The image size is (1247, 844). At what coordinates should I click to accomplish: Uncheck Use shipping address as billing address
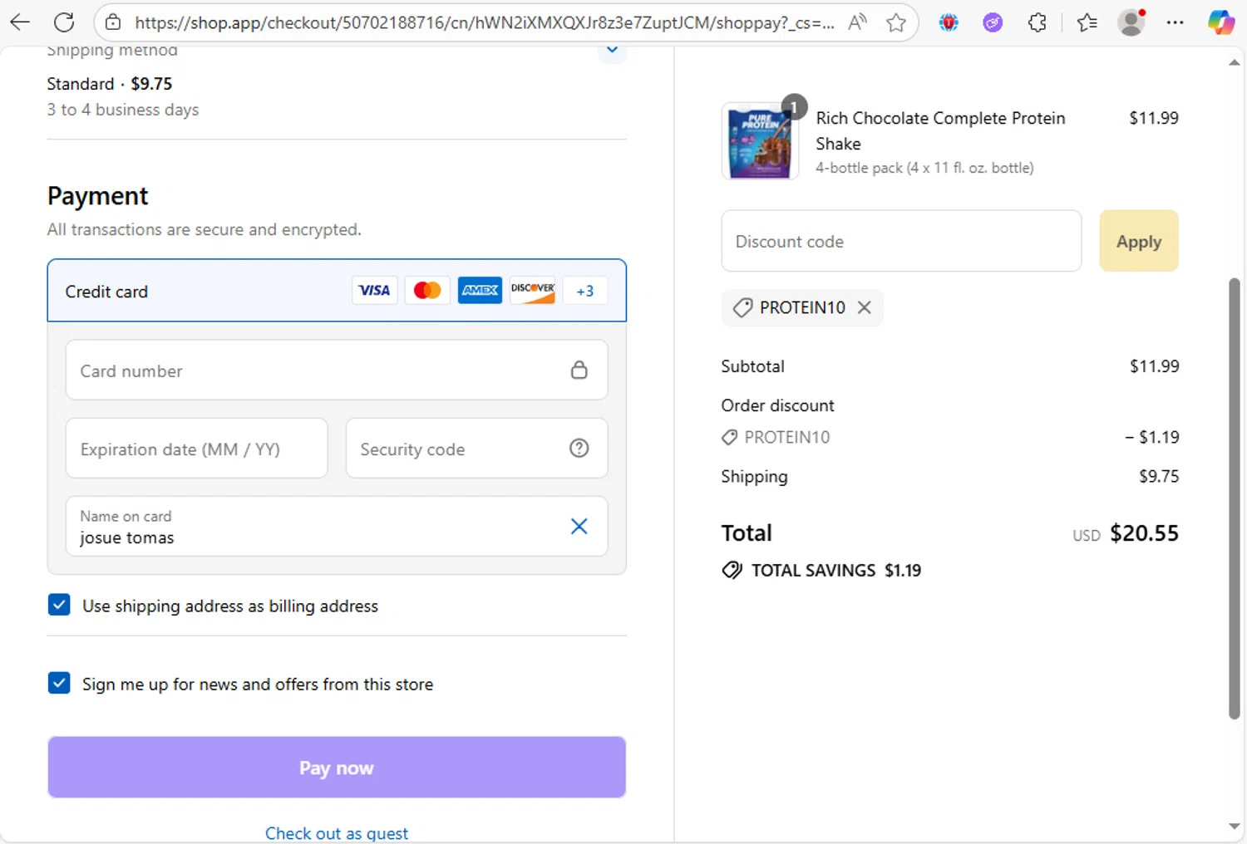coord(59,605)
